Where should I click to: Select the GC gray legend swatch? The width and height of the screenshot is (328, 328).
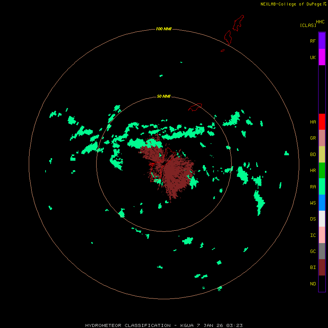pyautogui.click(x=322, y=251)
